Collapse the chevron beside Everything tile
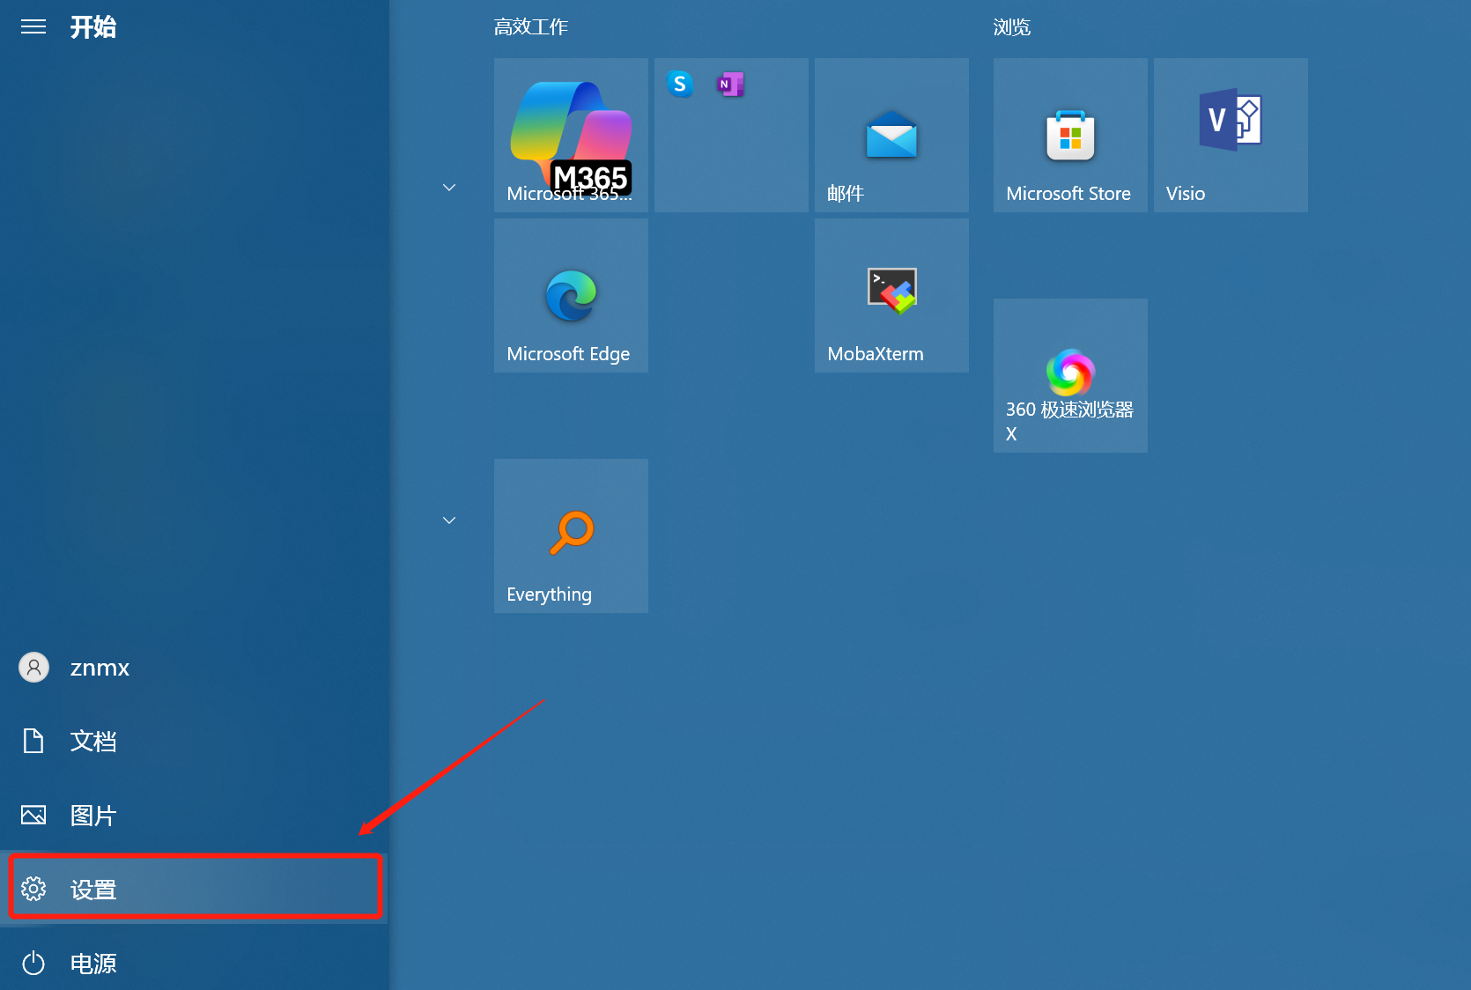 click(449, 521)
